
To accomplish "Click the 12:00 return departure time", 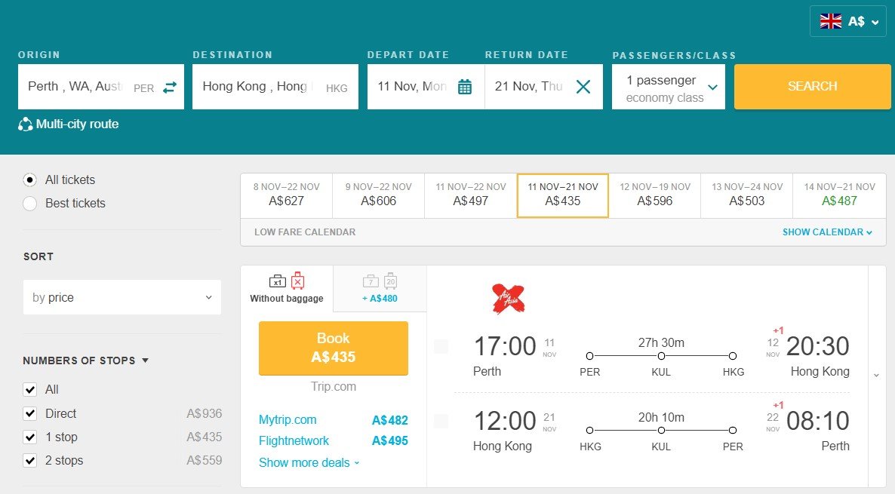I will (x=505, y=421).
